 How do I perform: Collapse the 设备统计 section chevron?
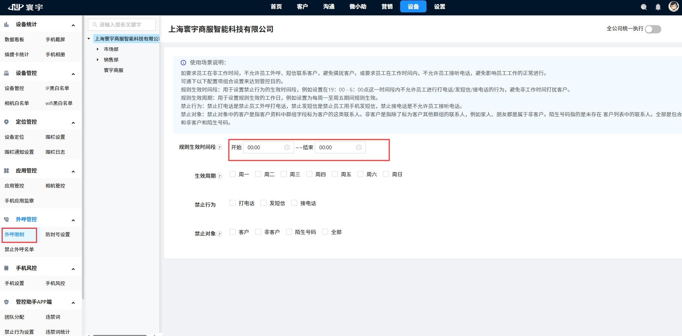click(x=73, y=25)
